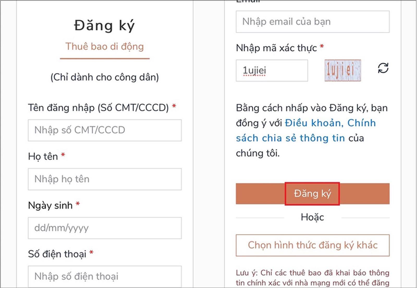Click the Nhập họ tên text field

pyautogui.click(x=105, y=179)
